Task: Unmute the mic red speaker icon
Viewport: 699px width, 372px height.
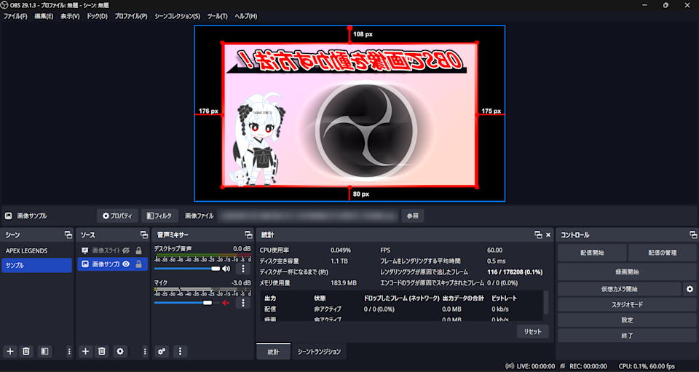Action: pyautogui.click(x=226, y=303)
